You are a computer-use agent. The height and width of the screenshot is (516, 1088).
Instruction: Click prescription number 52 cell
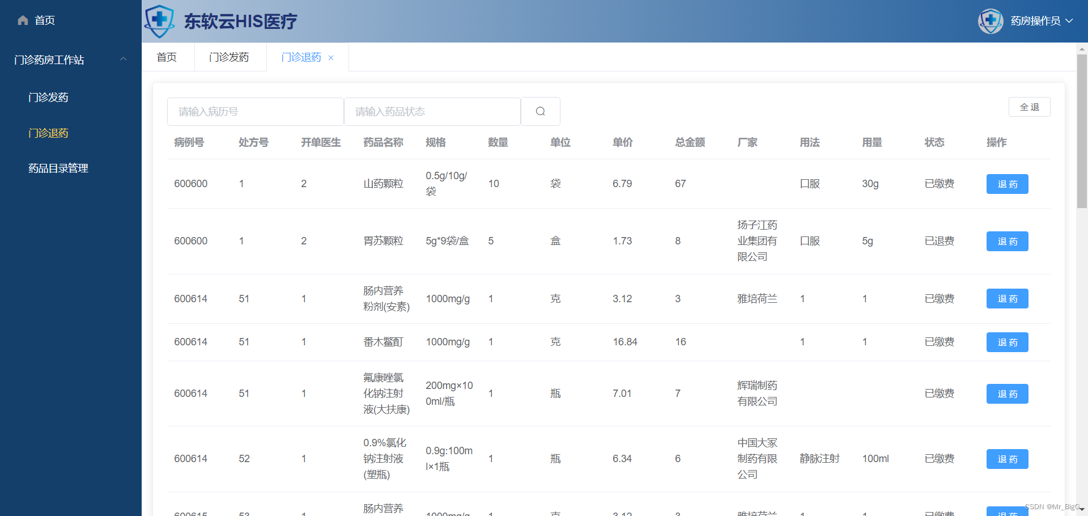coord(244,459)
